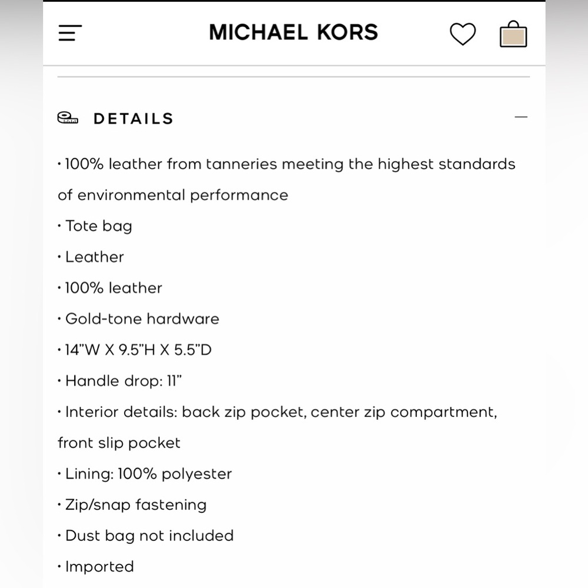Click the '100% leather' bullet item

coord(110,288)
